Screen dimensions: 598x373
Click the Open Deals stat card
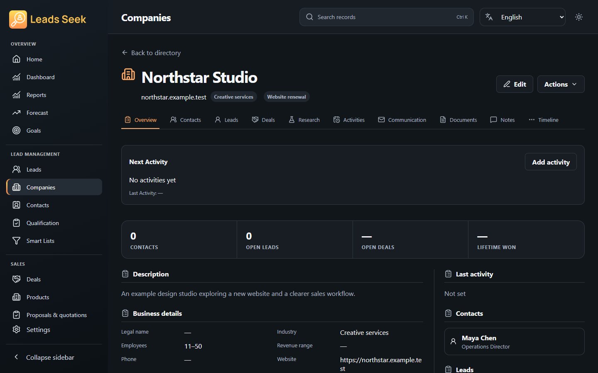[x=410, y=240]
